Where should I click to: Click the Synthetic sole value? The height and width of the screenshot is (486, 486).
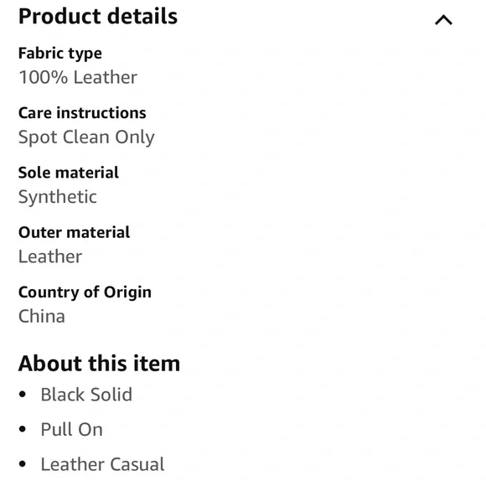click(x=58, y=197)
